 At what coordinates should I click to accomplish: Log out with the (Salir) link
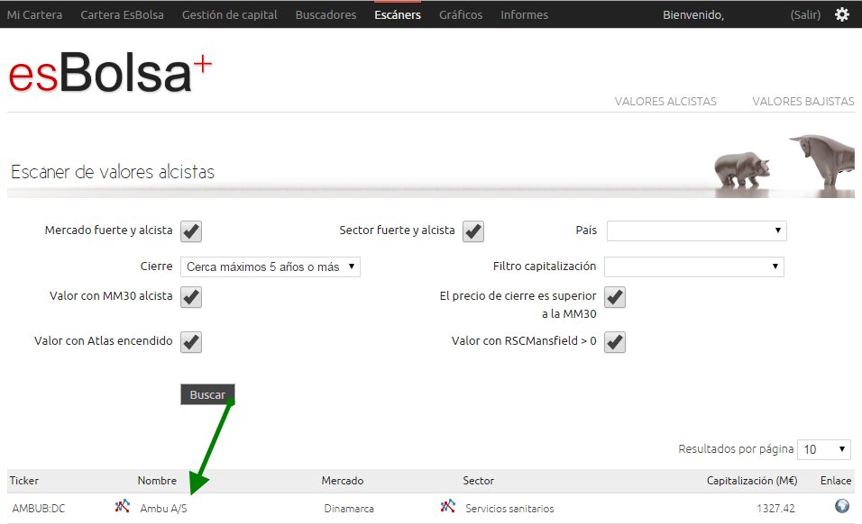click(805, 14)
